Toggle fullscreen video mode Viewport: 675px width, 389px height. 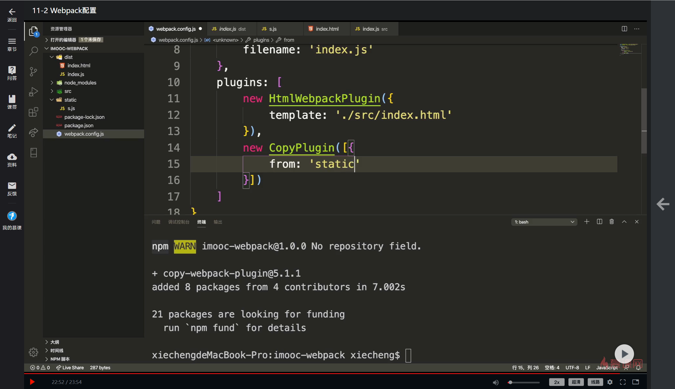(623, 382)
